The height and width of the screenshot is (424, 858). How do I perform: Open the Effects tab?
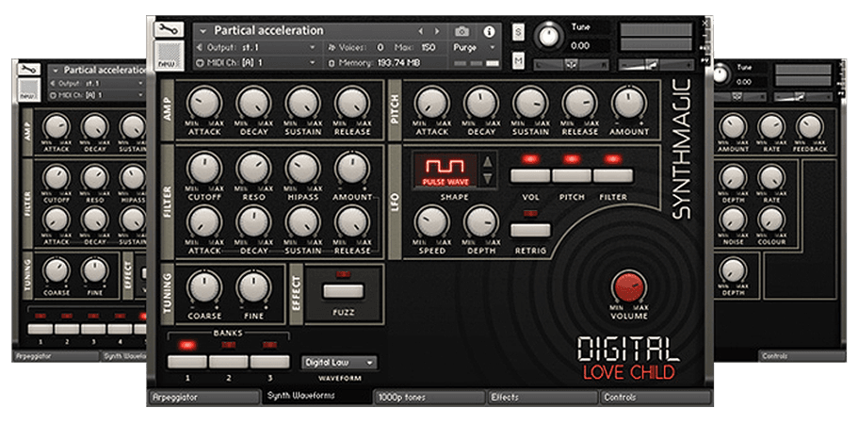point(543,398)
